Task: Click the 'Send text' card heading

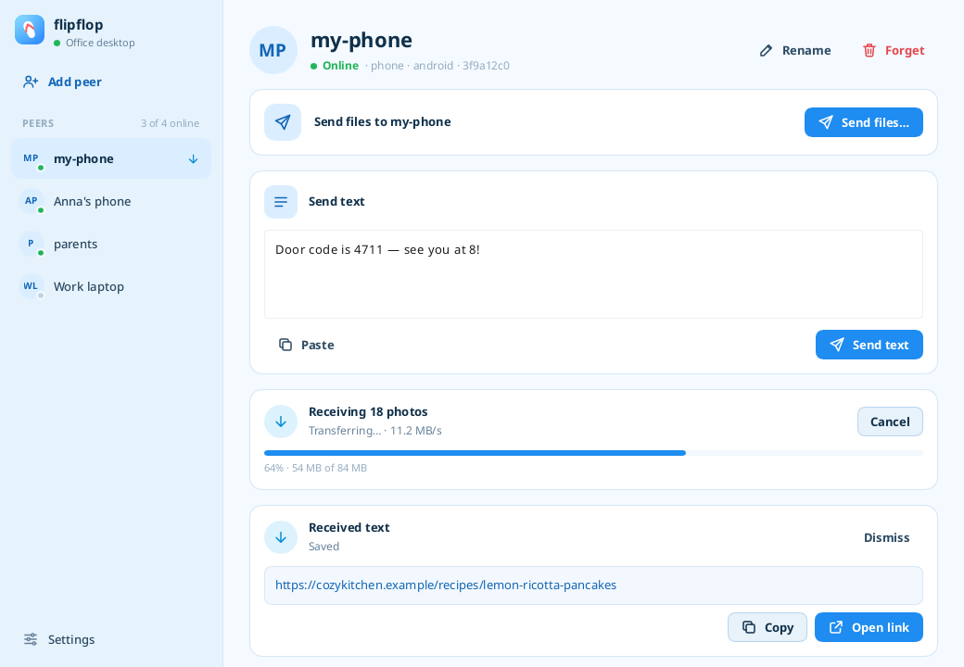Action: (336, 201)
